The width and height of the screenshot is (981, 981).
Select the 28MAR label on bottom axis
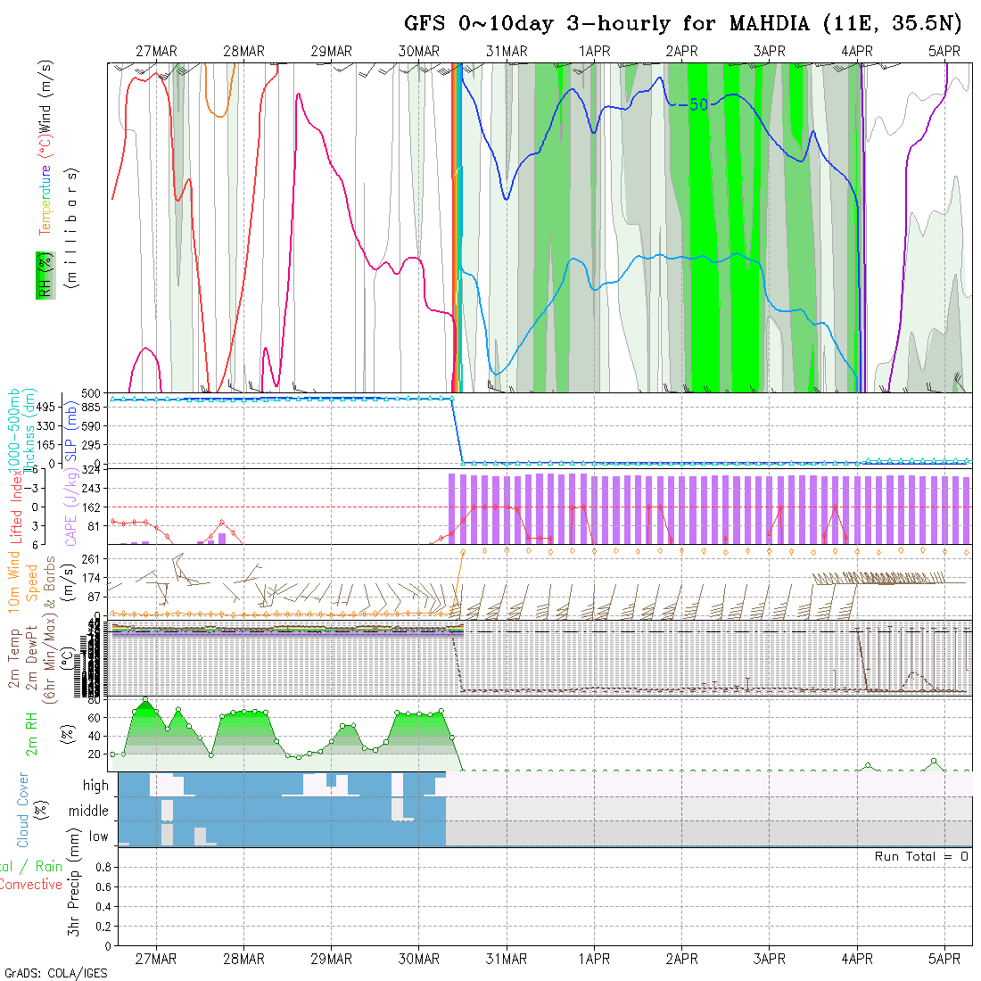(243, 959)
